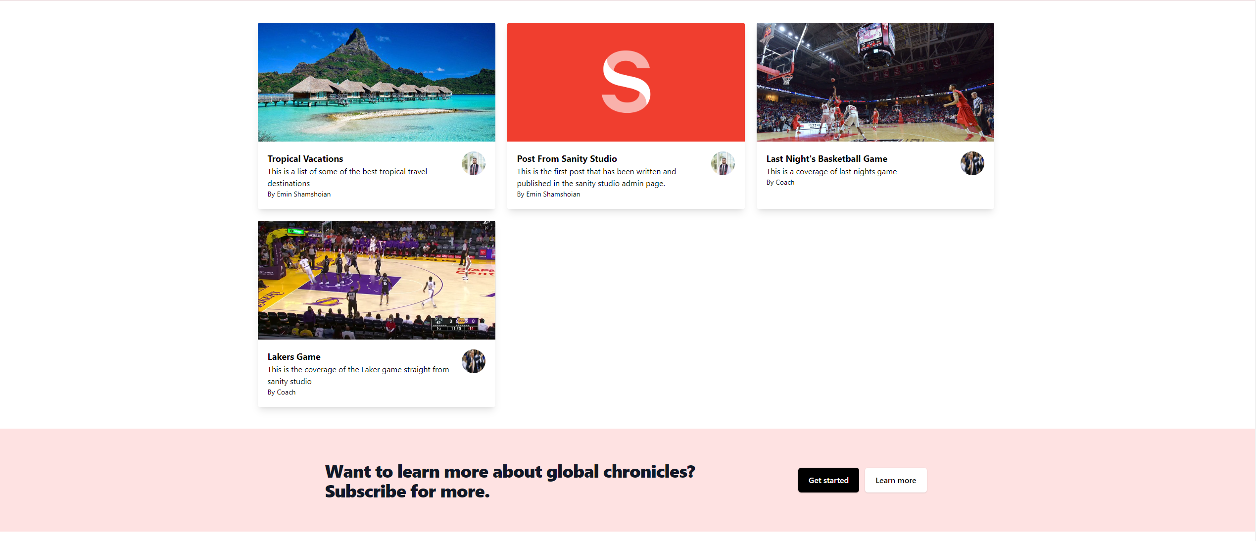The image size is (1256, 541).
Task: Open the red-team basketball arena image
Action: (875, 82)
